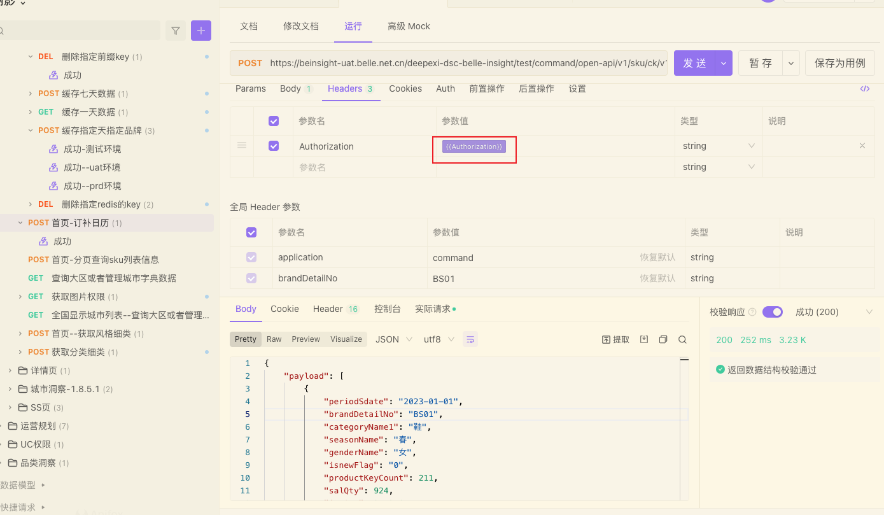Click the 发送 send button
This screenshot has height=515, width=884.
click(x=694, y=63)
